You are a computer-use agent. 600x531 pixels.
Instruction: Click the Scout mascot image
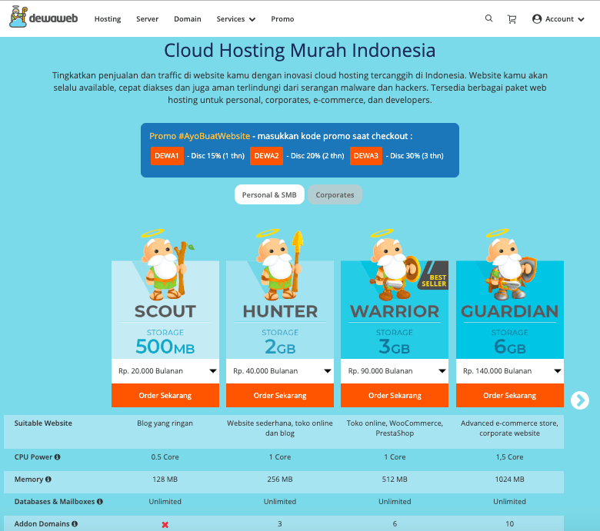[166, 264]
